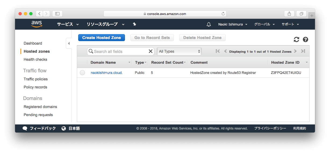The height and width of the screenshot is (154, 330).
Task: Click the HostedZone created by Route53 Registrar comment
Action: 223,73
